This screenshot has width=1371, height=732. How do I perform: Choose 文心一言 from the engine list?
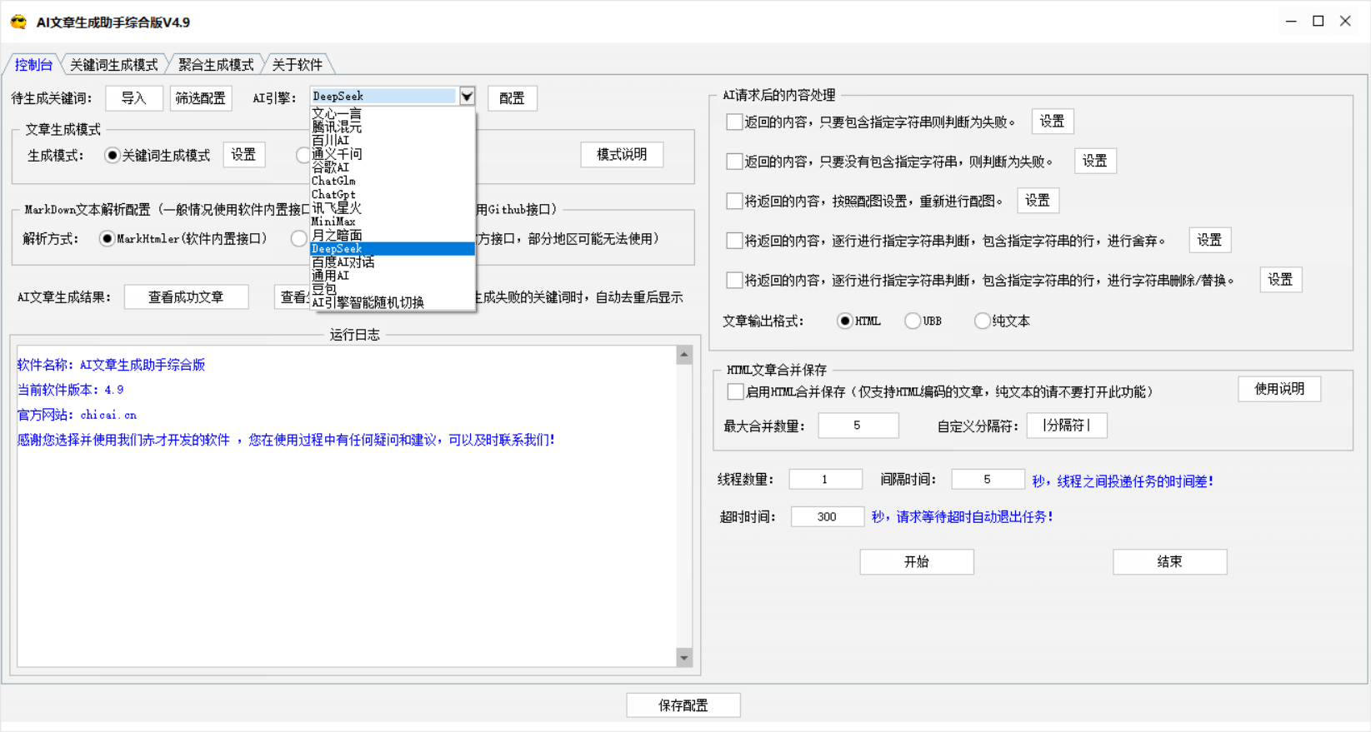pos(393,114)
